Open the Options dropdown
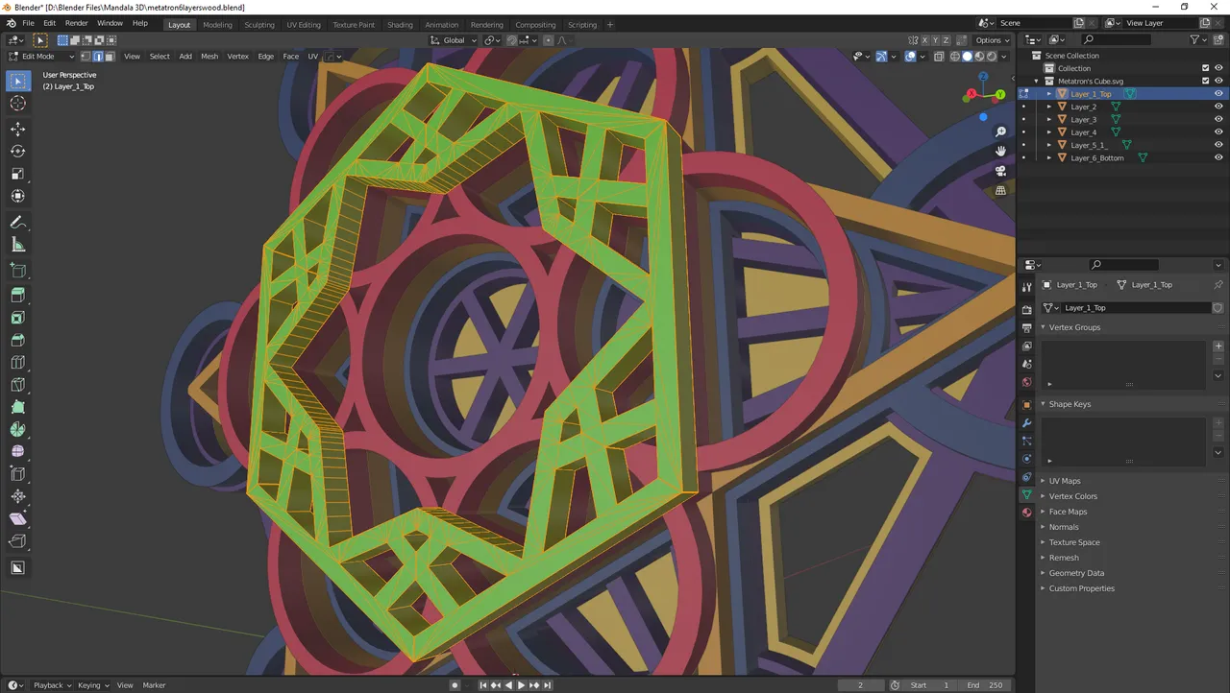 [x=993, y=40]
